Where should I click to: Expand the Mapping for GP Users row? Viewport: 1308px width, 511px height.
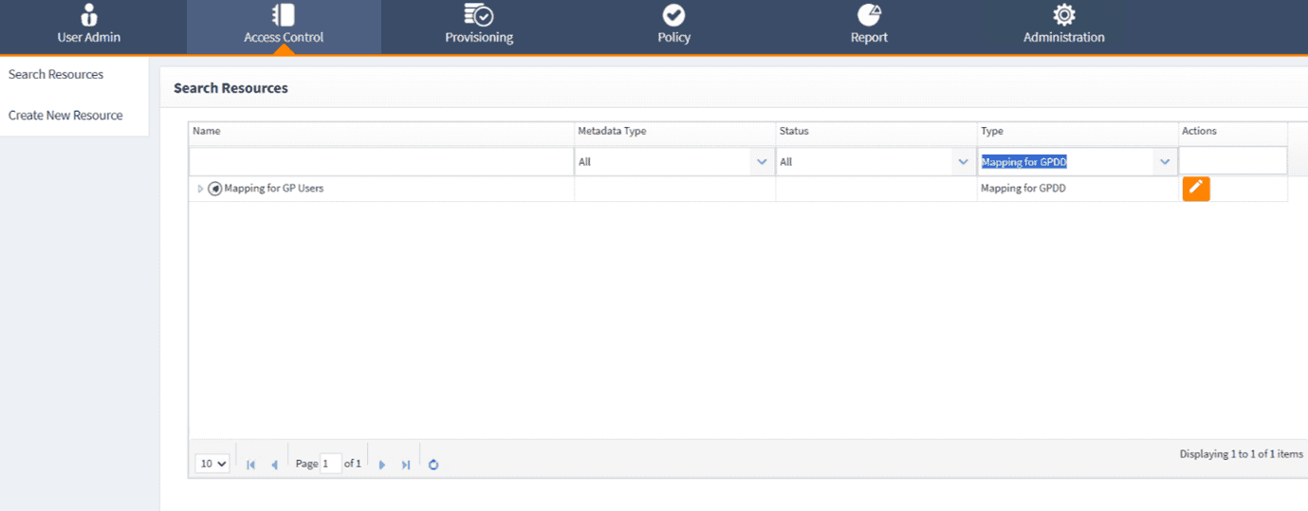pyautogui.click(x=200, y=189)
